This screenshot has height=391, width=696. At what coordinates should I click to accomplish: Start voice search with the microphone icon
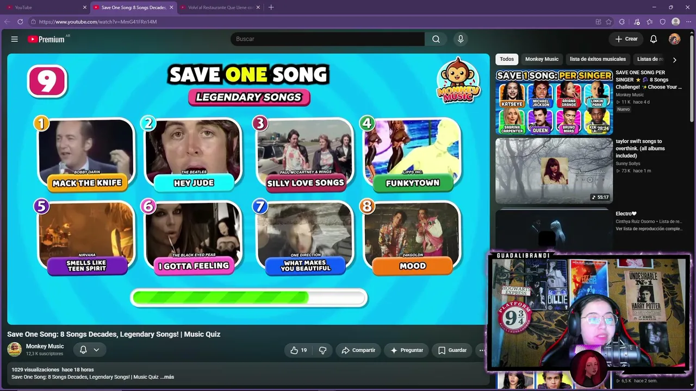coord(461,39)
